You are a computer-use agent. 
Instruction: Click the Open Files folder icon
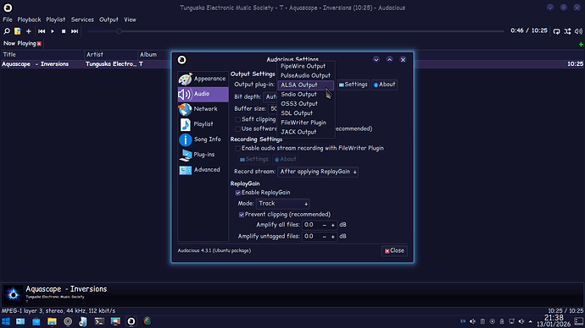18,31
